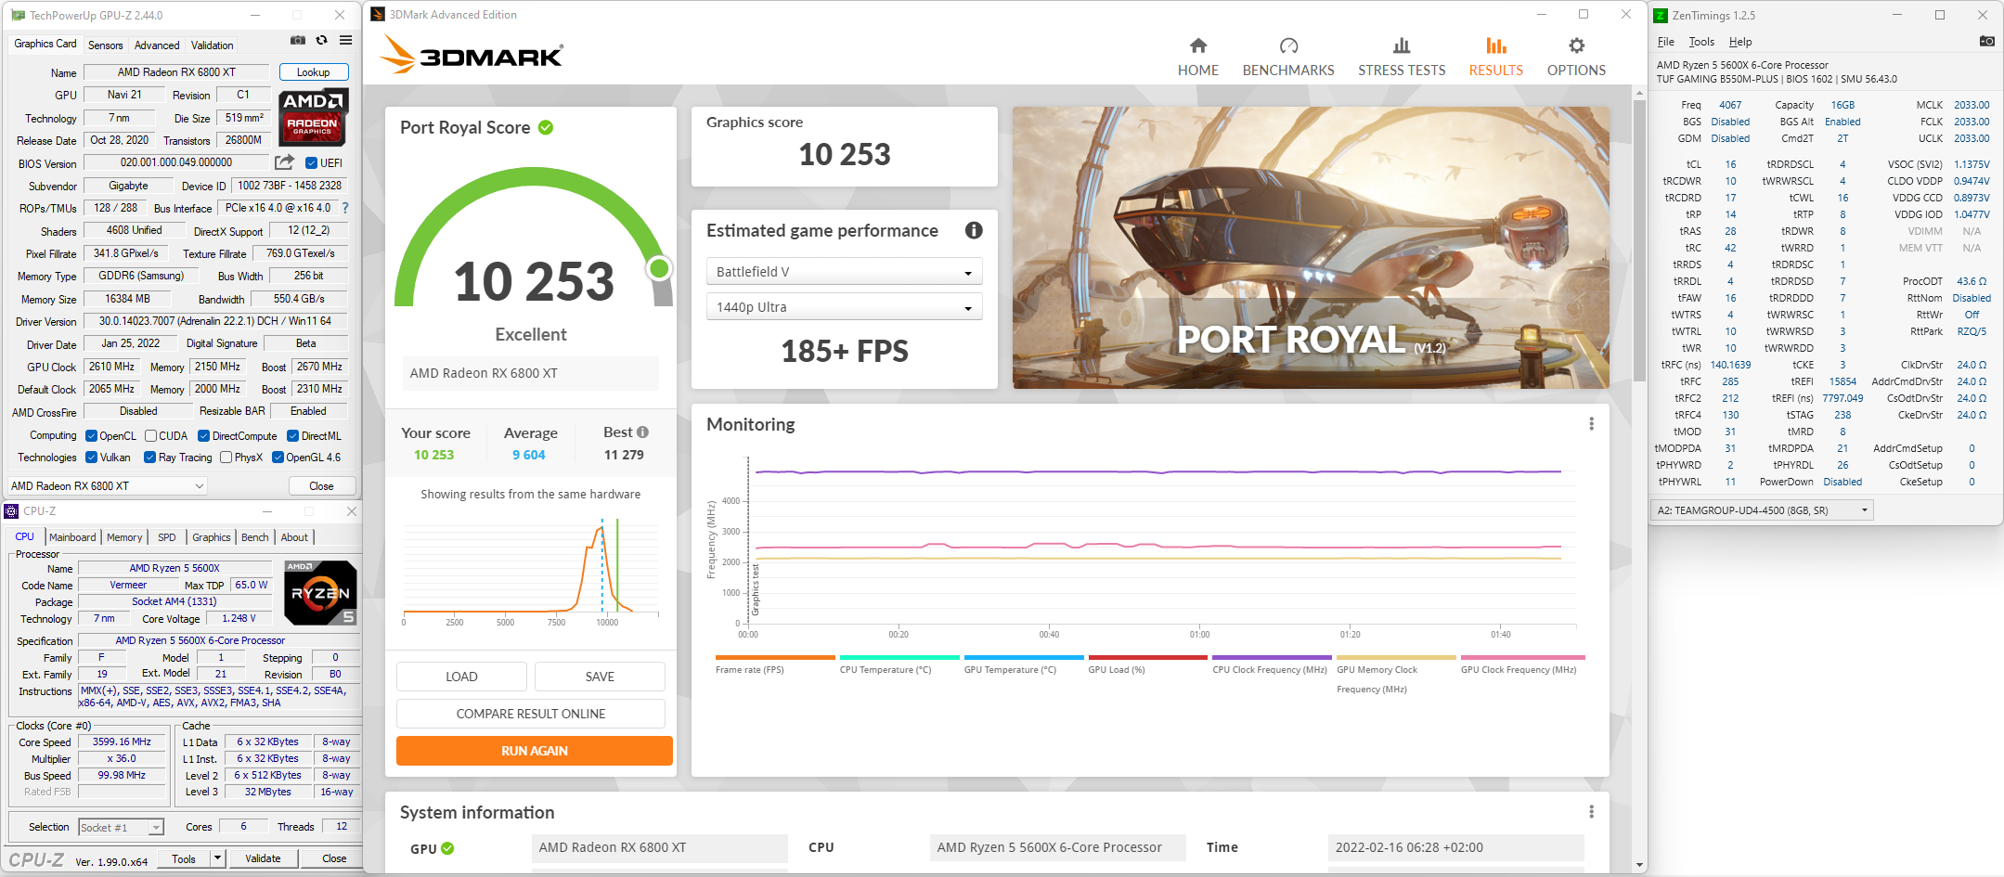Click the green checkmark beside Port Royal Score
Image resolution: width=2004 pixels, height=877 pixels.
point(546,127)
